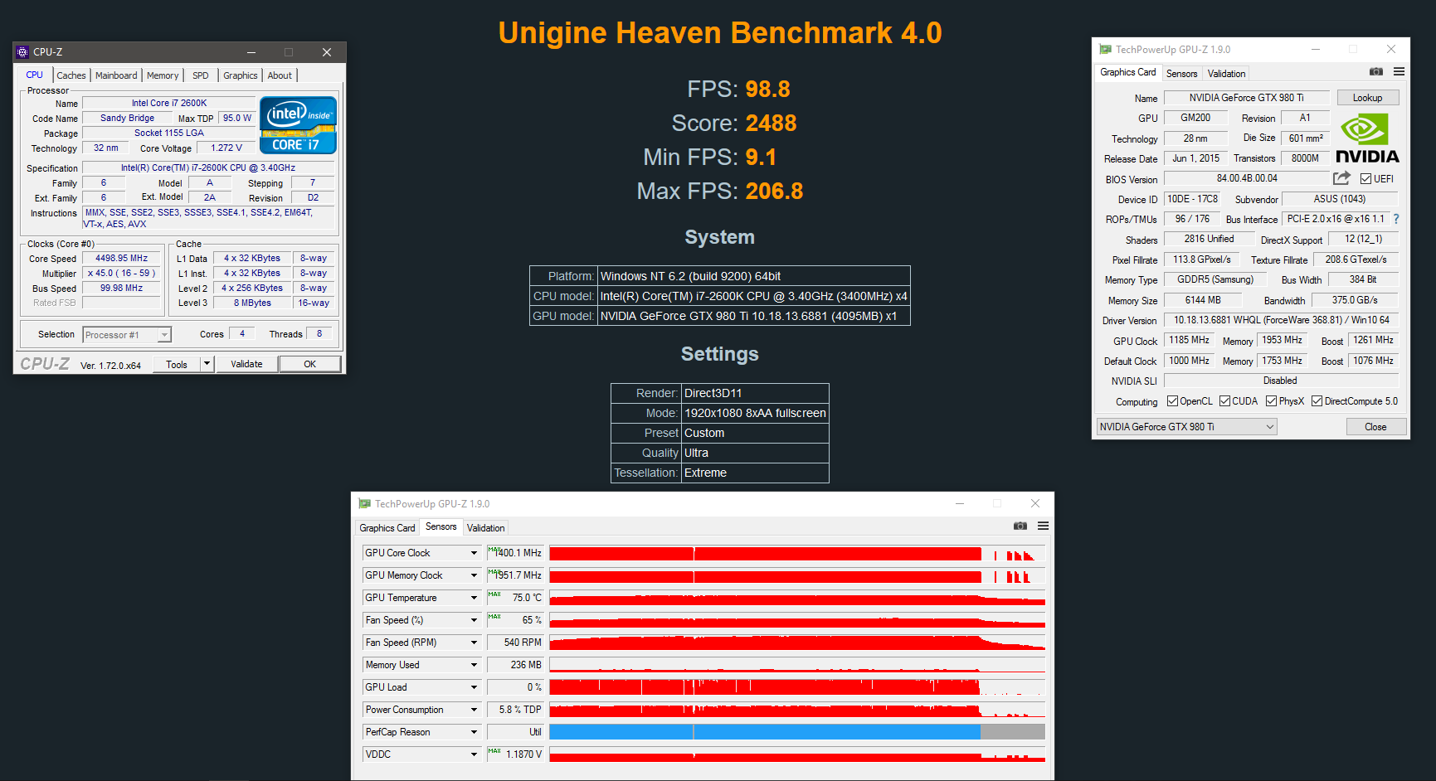This screenshot has height=781, width=1436.
Task: Open Graphics Card tab in GPU-Z Sensors window
Action: pos(387,528)
